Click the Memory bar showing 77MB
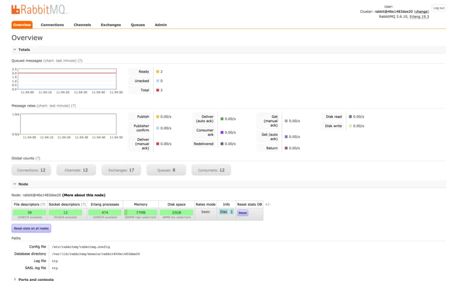This screenshot has height=281, width=458. pyautogui.click(x=141, y=213)
